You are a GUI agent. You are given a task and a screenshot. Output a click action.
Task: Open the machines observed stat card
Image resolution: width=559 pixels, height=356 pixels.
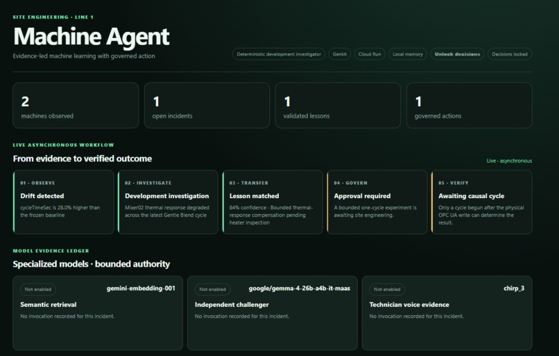coord(76,105)
